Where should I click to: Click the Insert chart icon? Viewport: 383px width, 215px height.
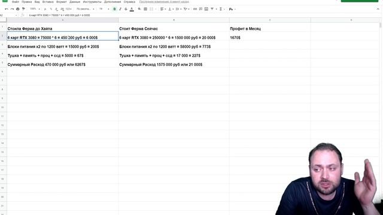tap(206, 9)
